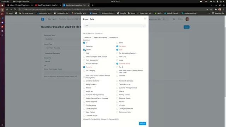Click the ERPNext home logo icon
This screenshot has height=127, width=226.
click(43, 19)
